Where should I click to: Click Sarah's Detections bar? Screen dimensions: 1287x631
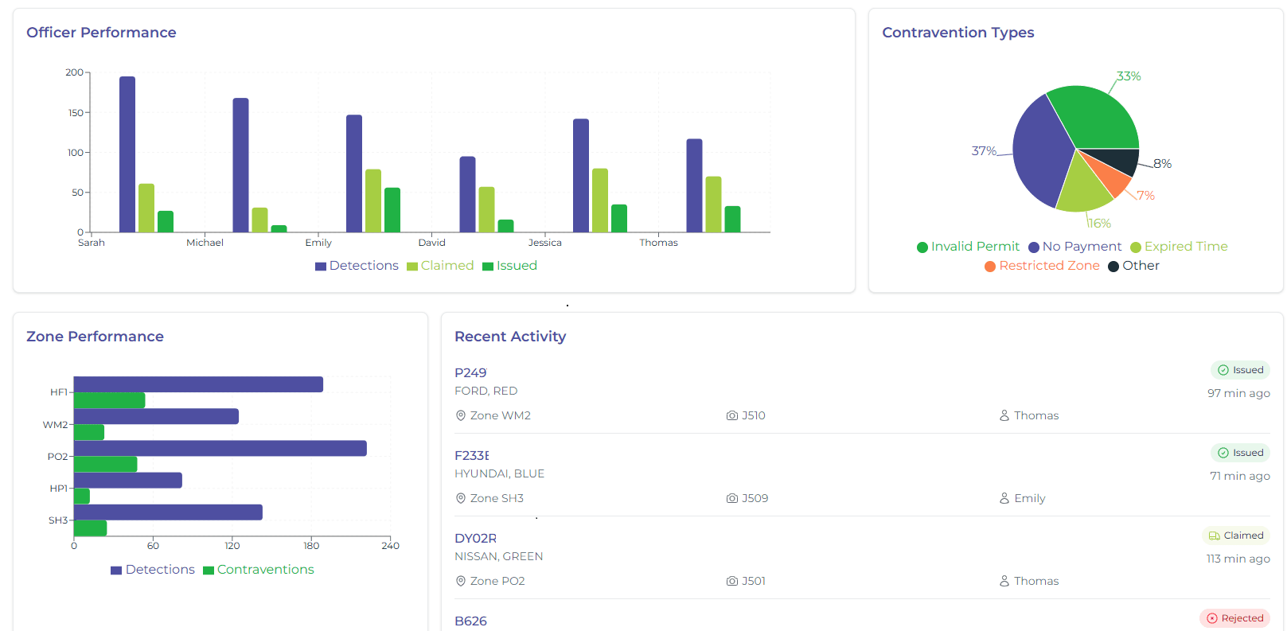[127, 154]
